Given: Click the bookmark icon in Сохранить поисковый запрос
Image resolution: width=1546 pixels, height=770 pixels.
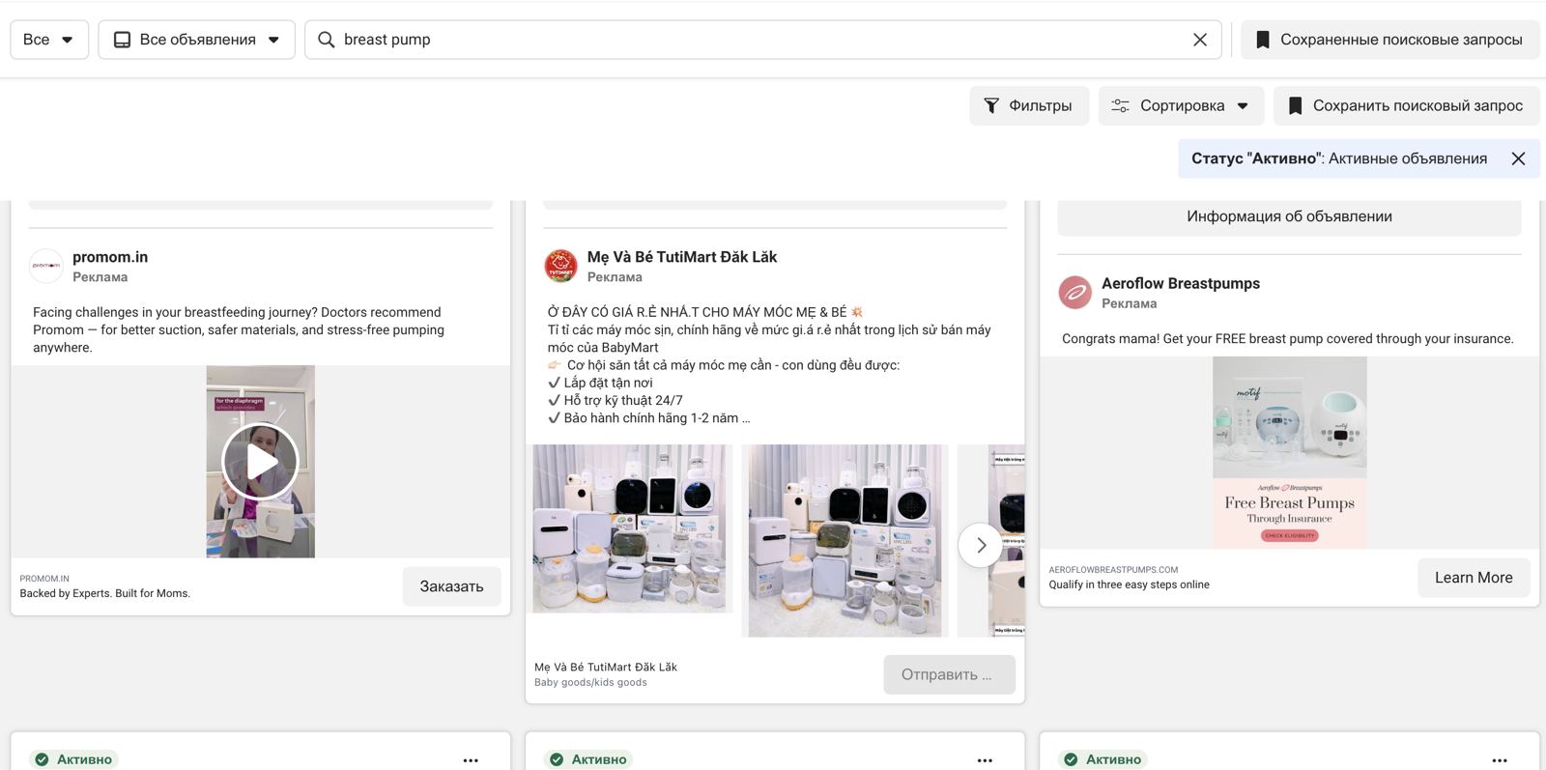Looking at the screenshot, I should tap(1295, 105).
